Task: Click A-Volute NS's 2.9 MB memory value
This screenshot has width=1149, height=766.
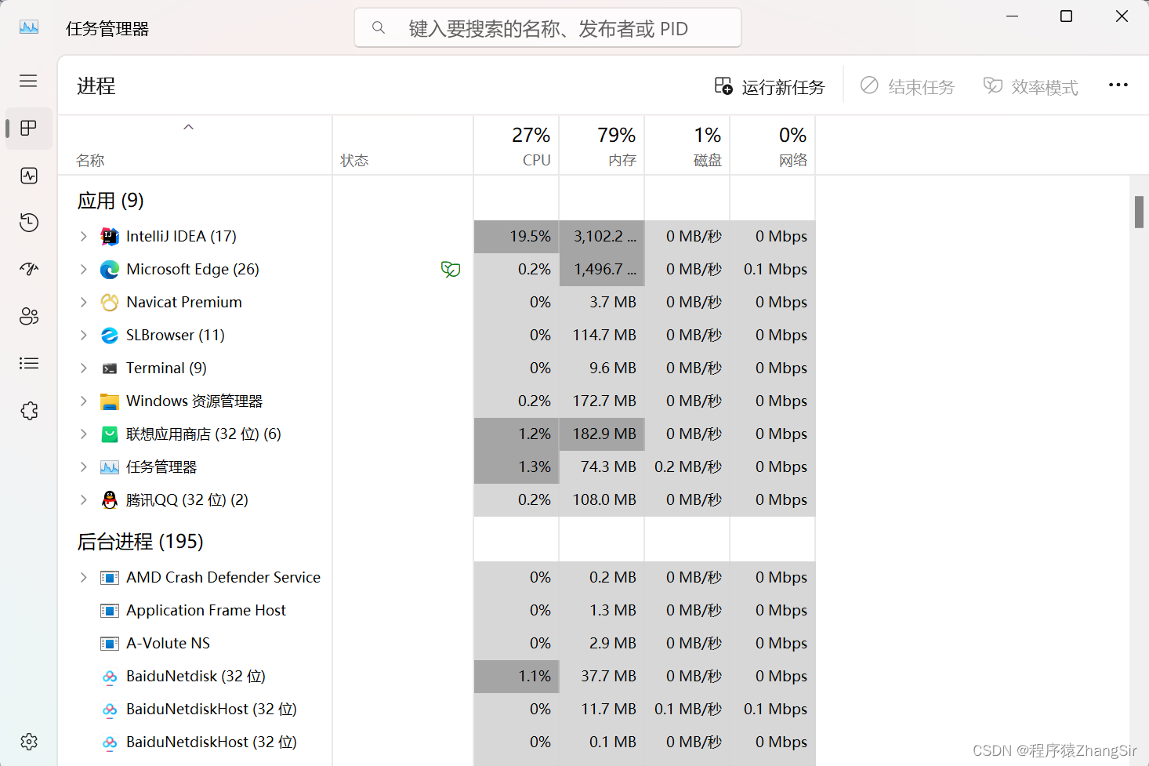Action: click(613, 644)
